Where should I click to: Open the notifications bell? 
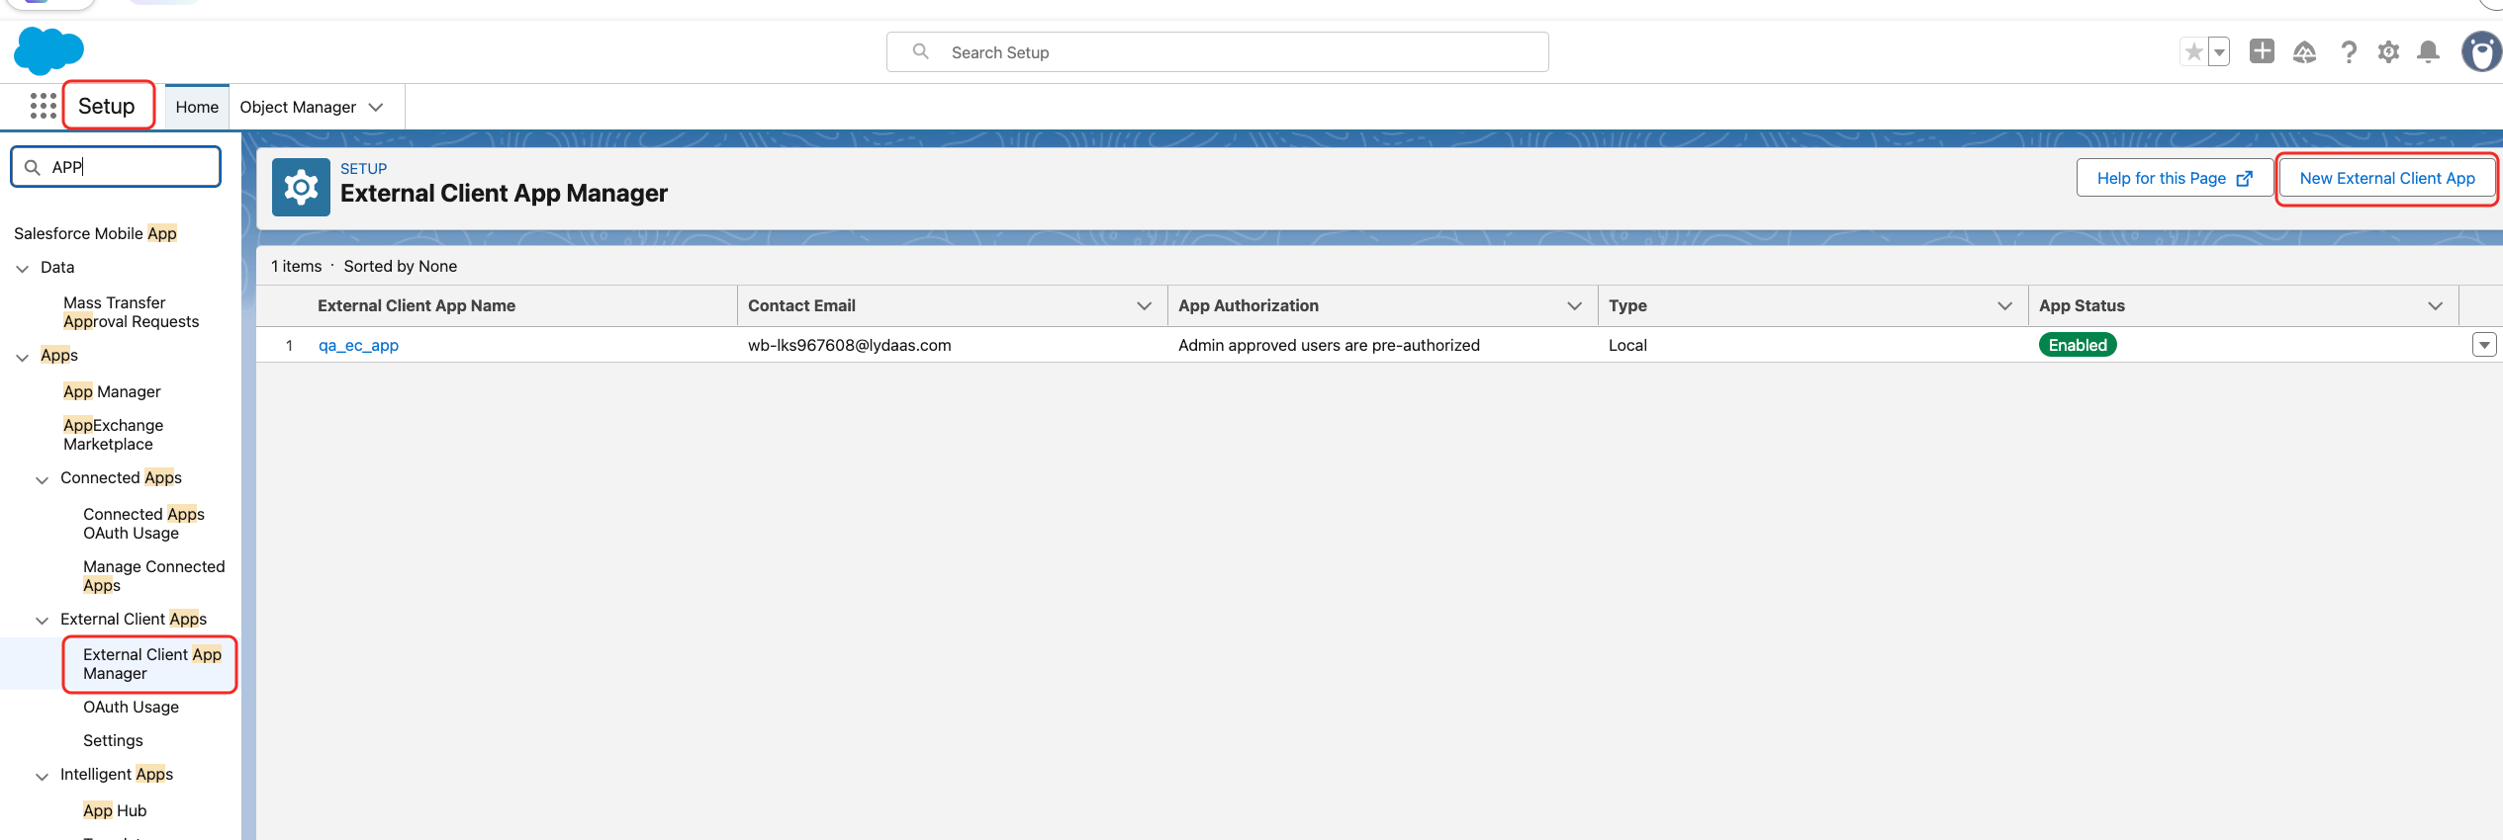(2428, 51)
